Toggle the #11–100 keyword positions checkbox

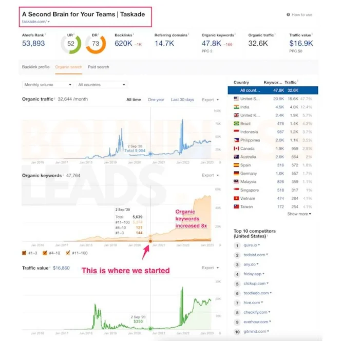click(x=68, y=253)
